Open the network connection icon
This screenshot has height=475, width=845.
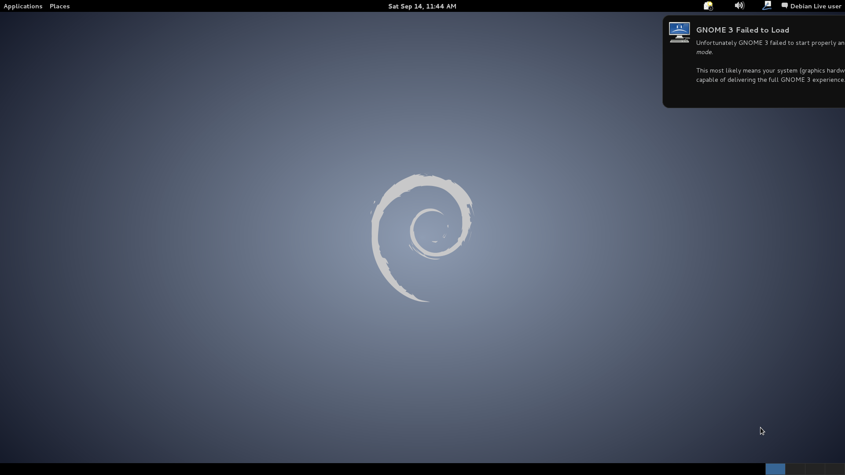767,6
